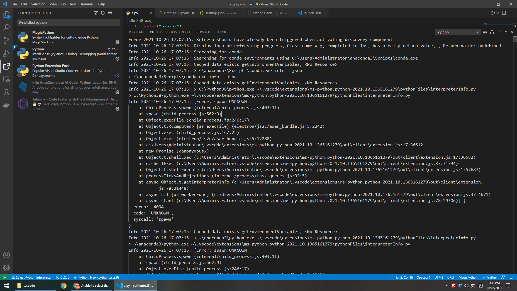Clear extensions search results

pyautogui.click(x=110, y=13)
